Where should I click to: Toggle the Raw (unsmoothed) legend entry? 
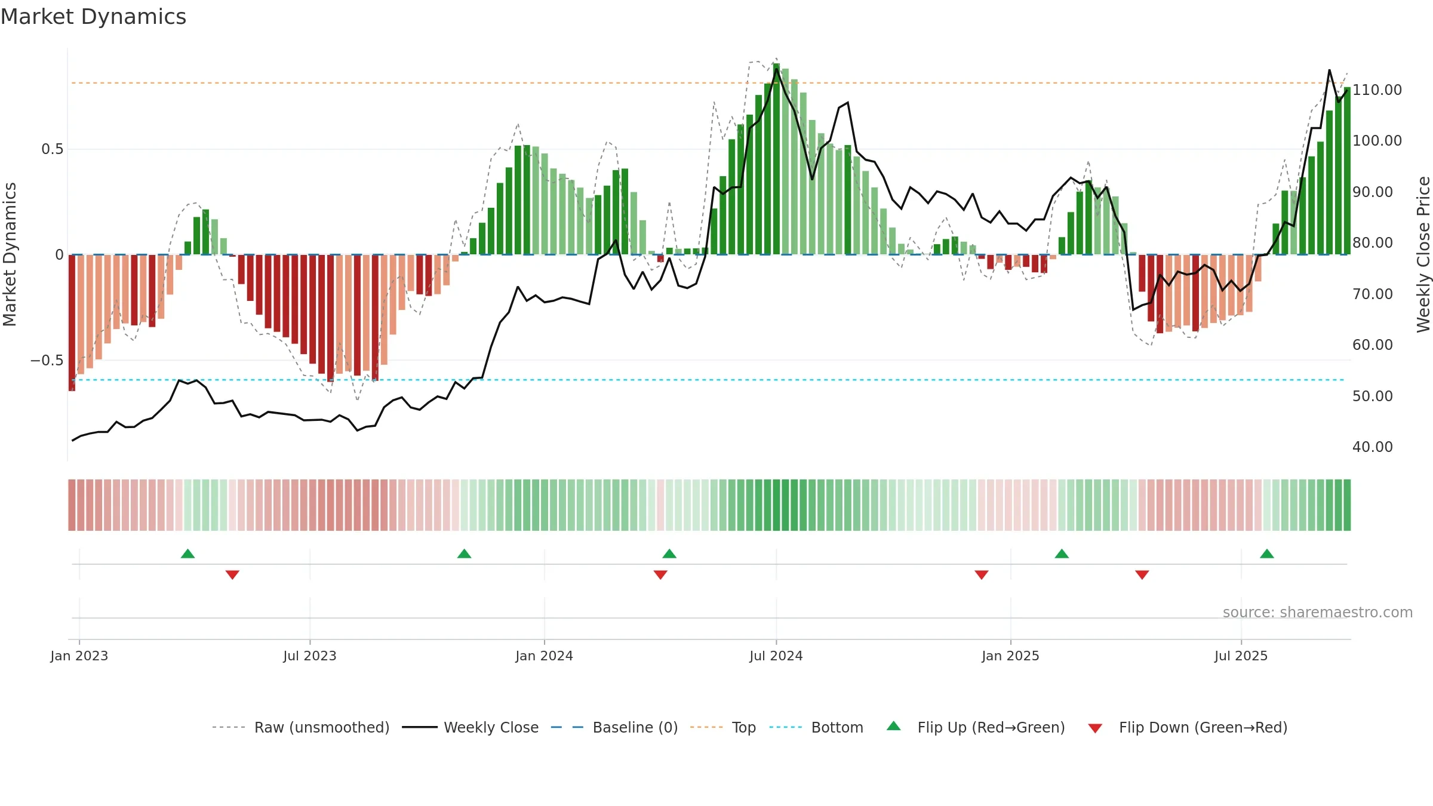tap(300, 727)
